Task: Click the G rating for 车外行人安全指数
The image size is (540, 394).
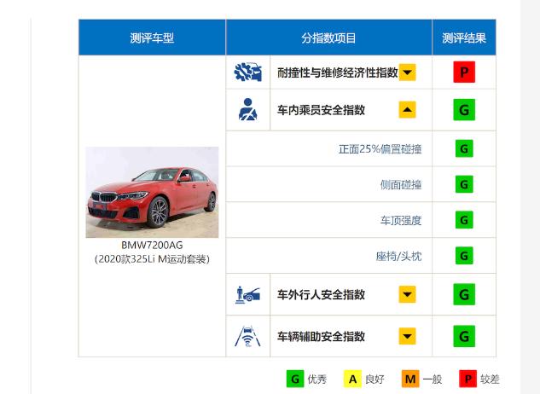Action: (x=464, y=294)
